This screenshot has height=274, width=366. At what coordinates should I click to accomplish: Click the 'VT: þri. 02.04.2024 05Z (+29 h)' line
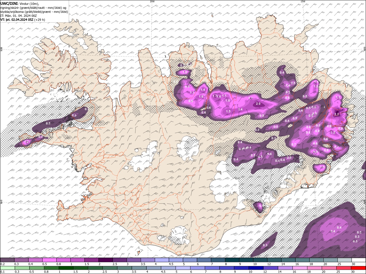(x=23, y=20)
